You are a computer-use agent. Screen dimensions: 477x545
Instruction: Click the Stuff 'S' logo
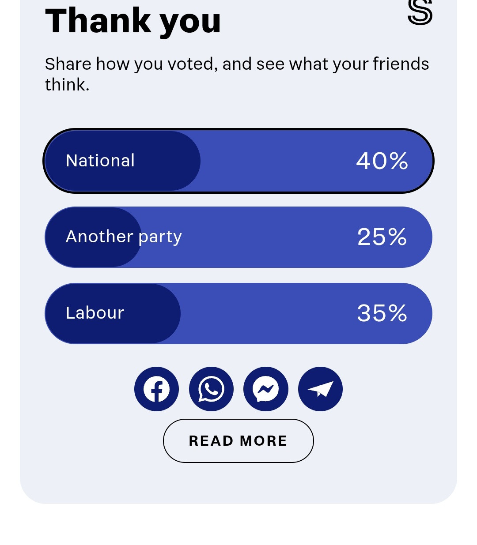pos(420,11)
